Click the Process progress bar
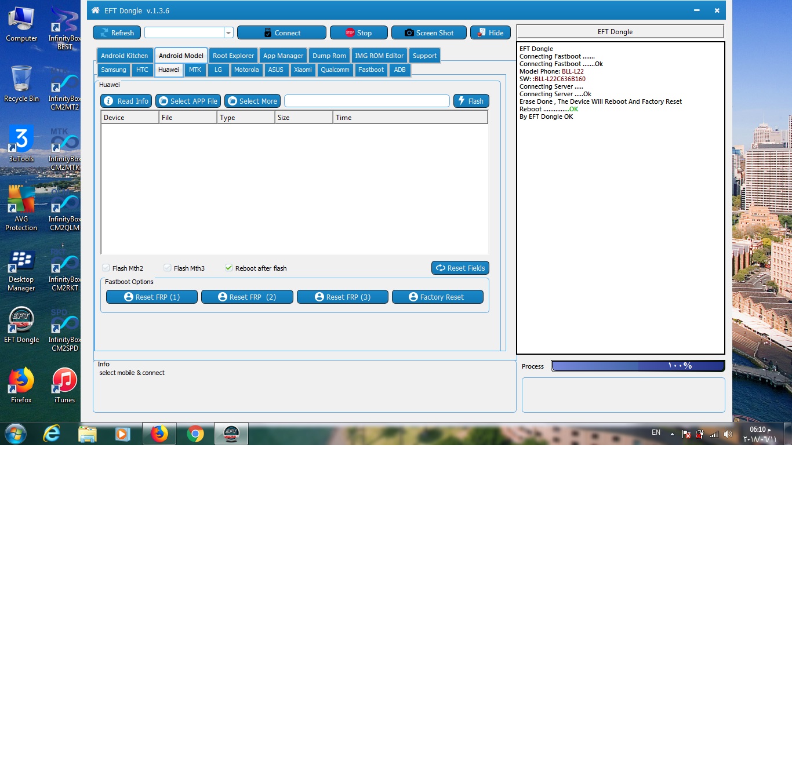This screenshot has width=792, height=757. click(x=638, y=366)
